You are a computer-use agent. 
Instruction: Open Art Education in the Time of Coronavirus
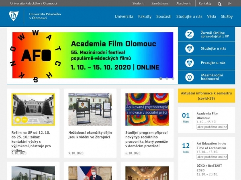pos(211,146)
